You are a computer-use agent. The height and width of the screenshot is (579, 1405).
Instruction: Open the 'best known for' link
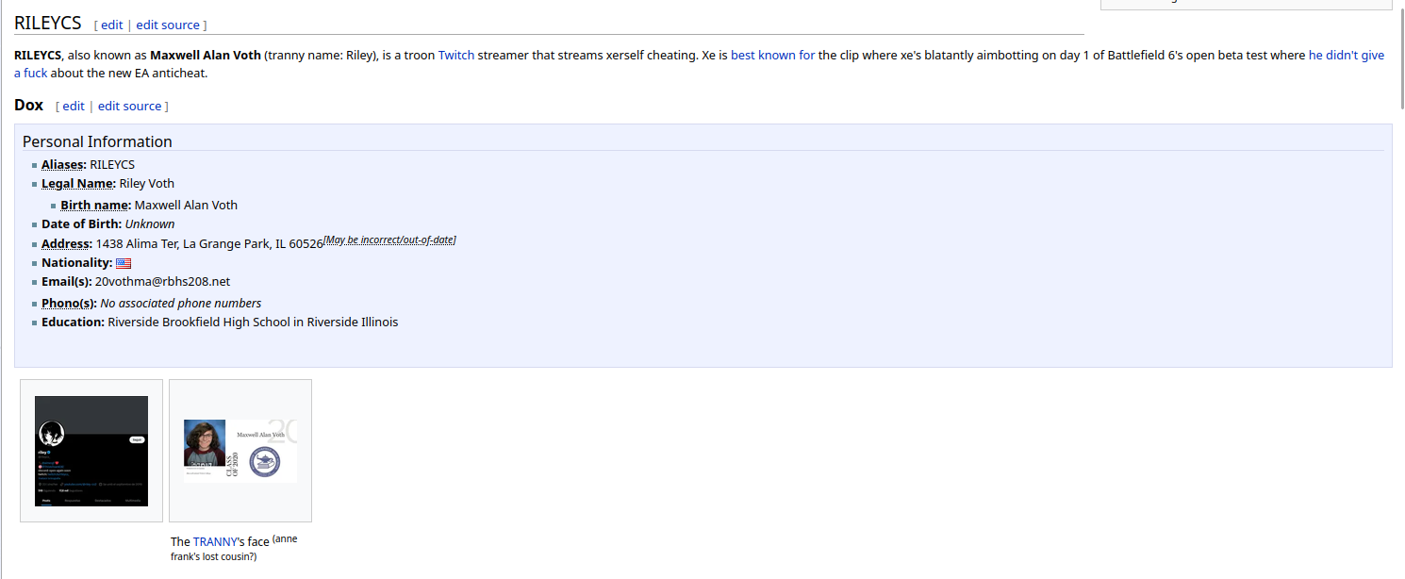point(772,56)
